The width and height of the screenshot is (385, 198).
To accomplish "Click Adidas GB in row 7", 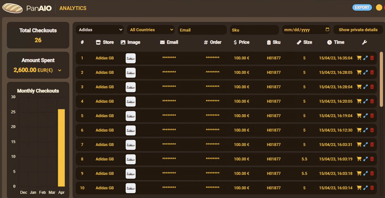I will coord(105,145).
